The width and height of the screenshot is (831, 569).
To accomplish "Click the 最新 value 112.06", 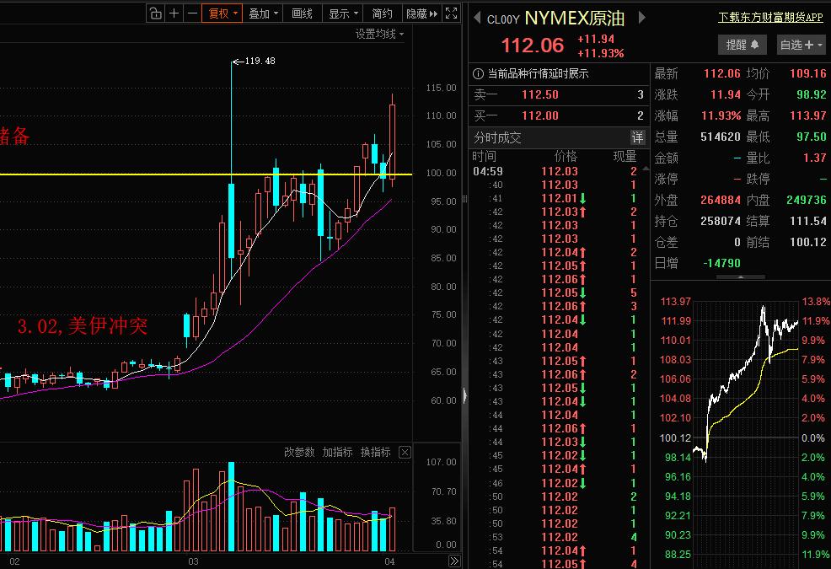I will (721, 73).
